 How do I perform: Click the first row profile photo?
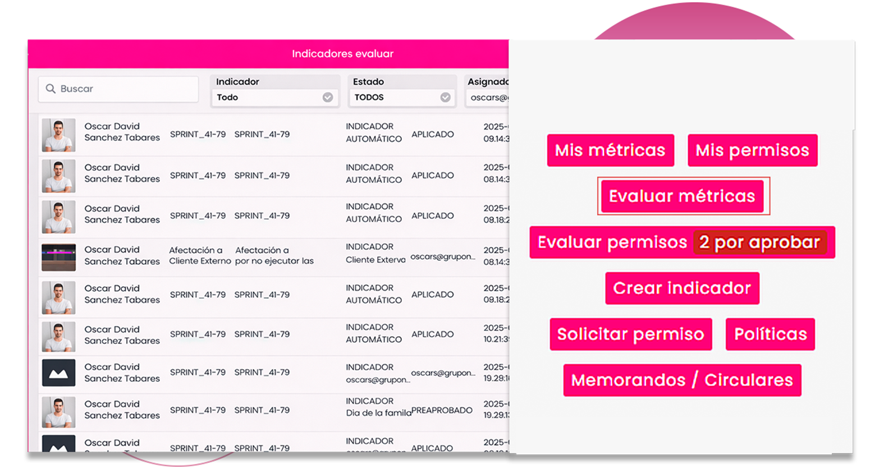click(x=58, y=135)
